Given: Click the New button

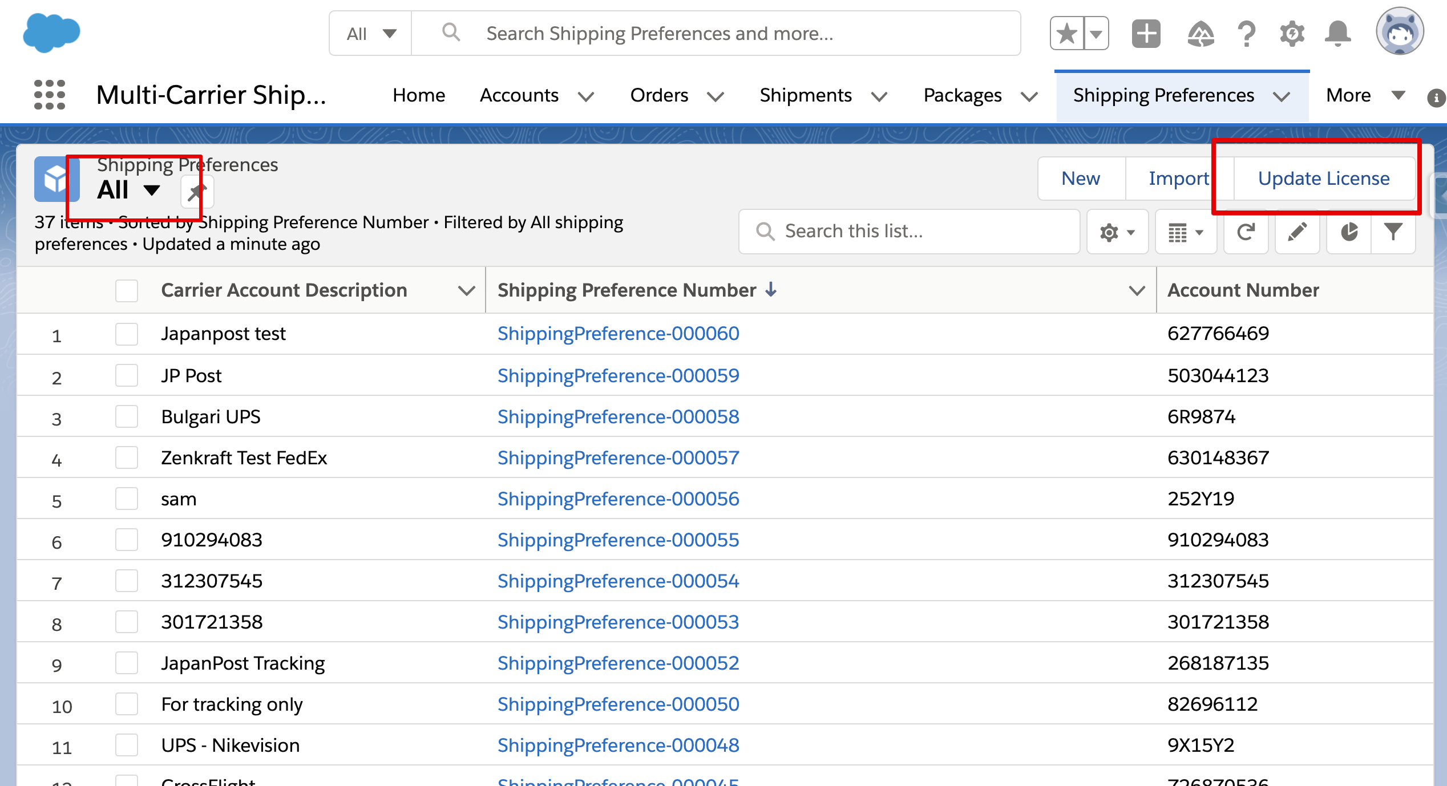Looking at the screenshot, I should pyautogui.click(x=1081, y=179).
